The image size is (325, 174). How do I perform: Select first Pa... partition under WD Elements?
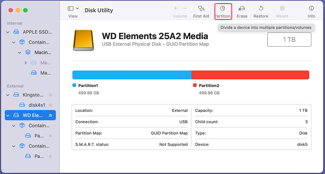coord(34,136)
